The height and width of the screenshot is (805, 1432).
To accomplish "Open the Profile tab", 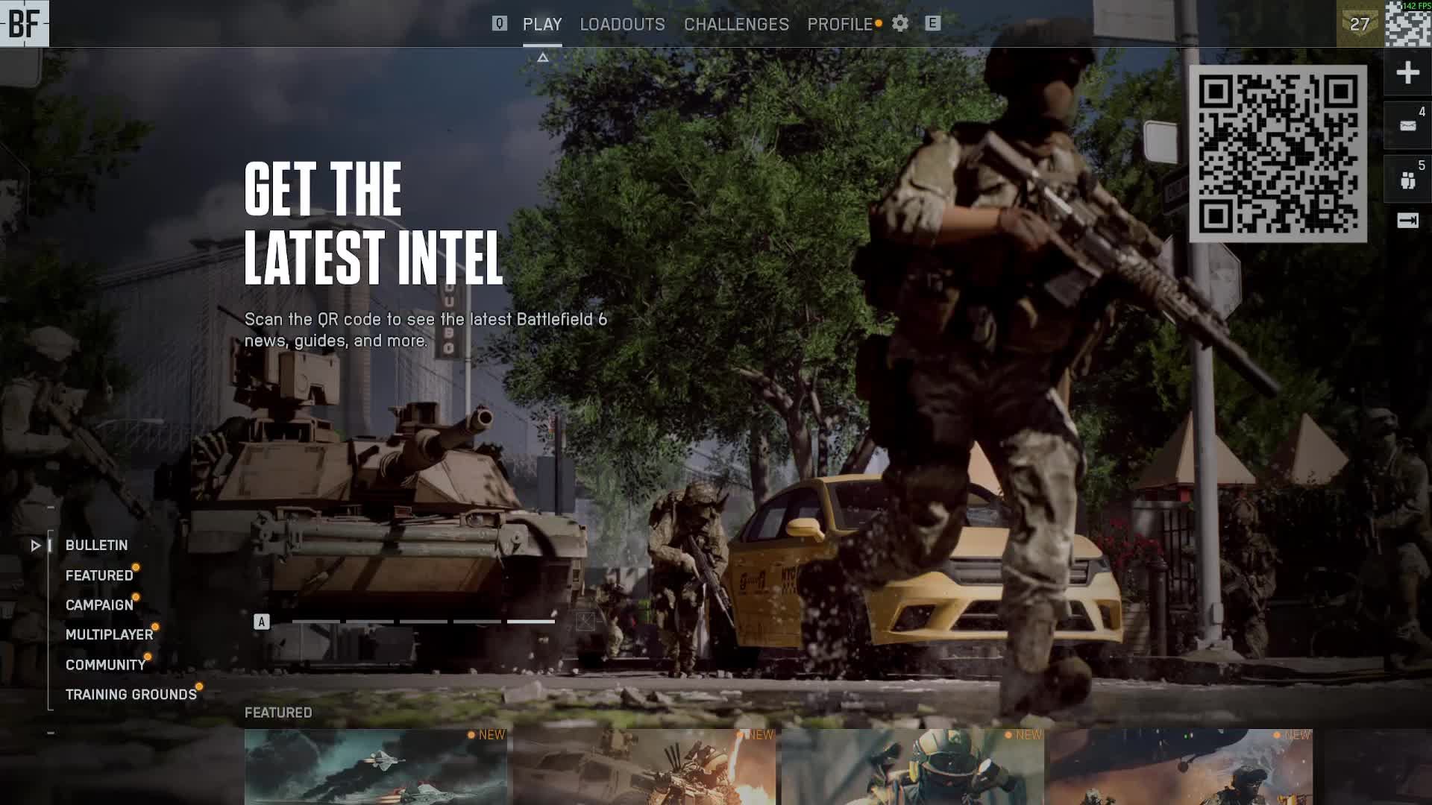I will 840,25.
